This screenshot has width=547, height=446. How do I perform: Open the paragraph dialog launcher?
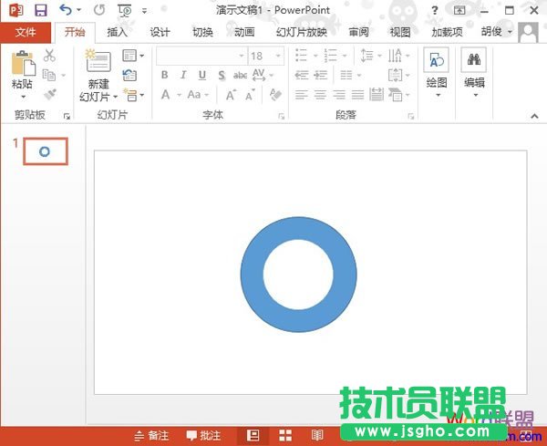point(411,116)
